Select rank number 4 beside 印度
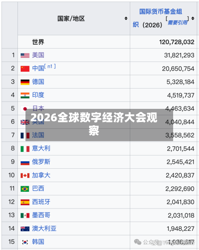 pos(13,95)
